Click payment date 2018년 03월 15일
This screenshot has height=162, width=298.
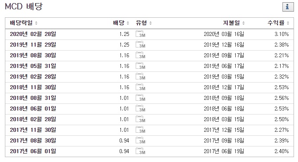click(224, 119)
